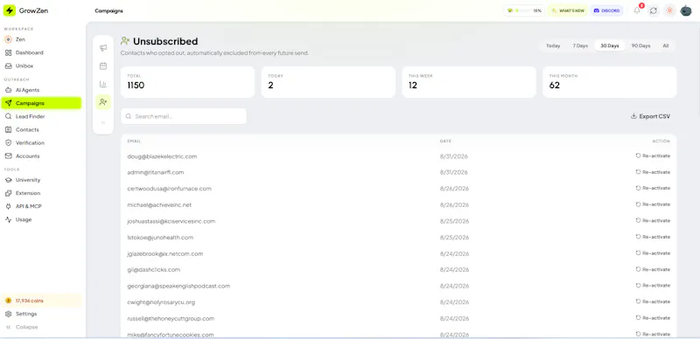Export unsubscribed list as CSV

(650, 116)
